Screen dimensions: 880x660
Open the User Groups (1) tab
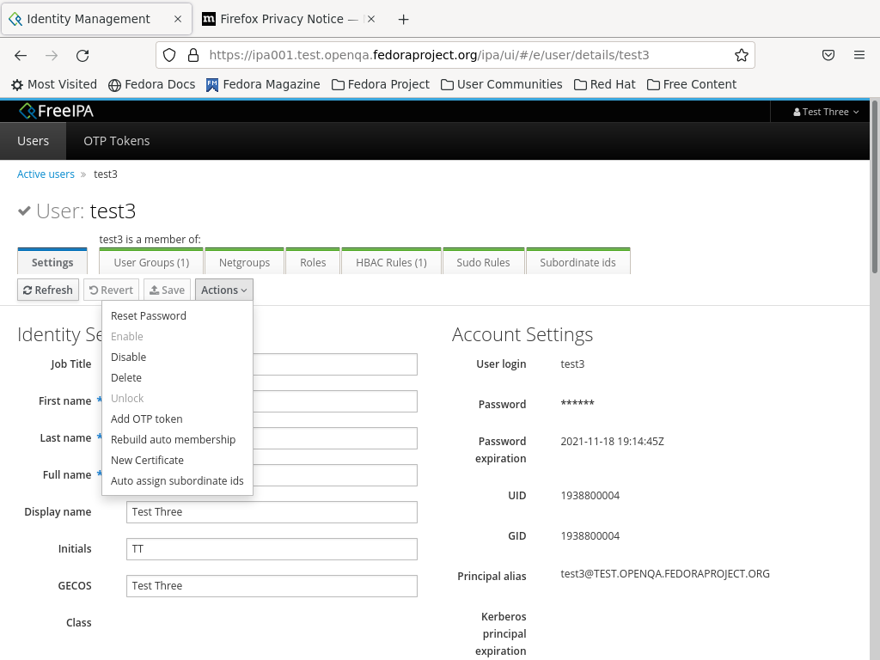[x=151, y=262]
